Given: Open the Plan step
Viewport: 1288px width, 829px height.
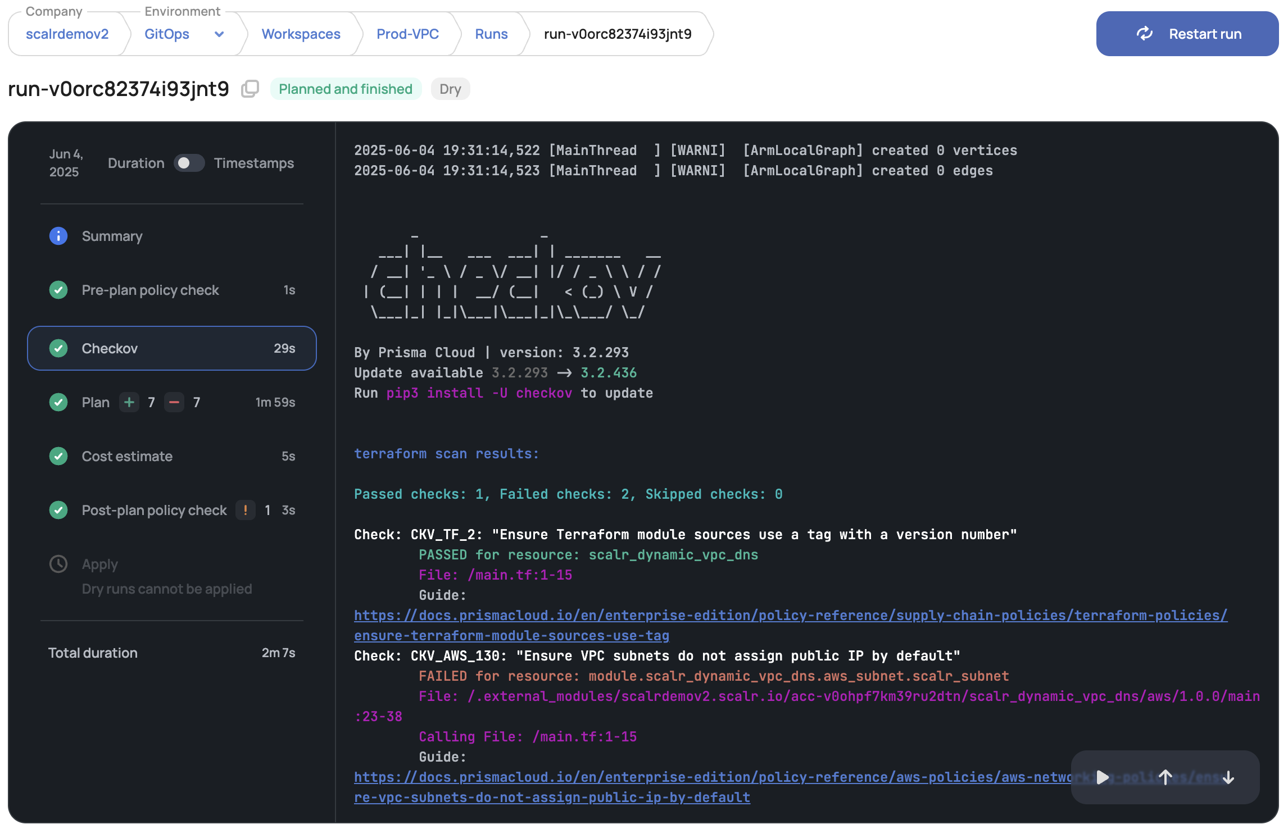Looking at the screenshot, I should pos(172,402).
